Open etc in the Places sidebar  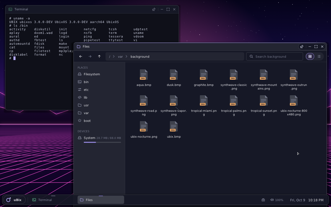click(x=99, y=90)
